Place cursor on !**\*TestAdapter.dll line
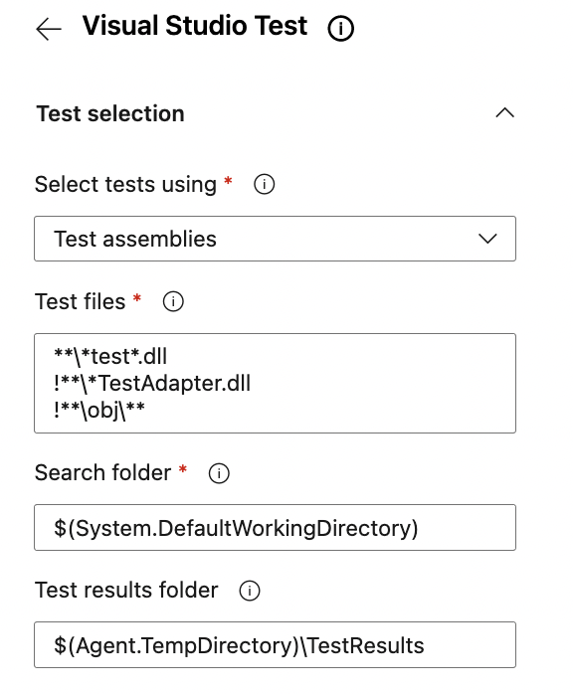573x694 pixels. pyautogui.click(x=152, y=384)
